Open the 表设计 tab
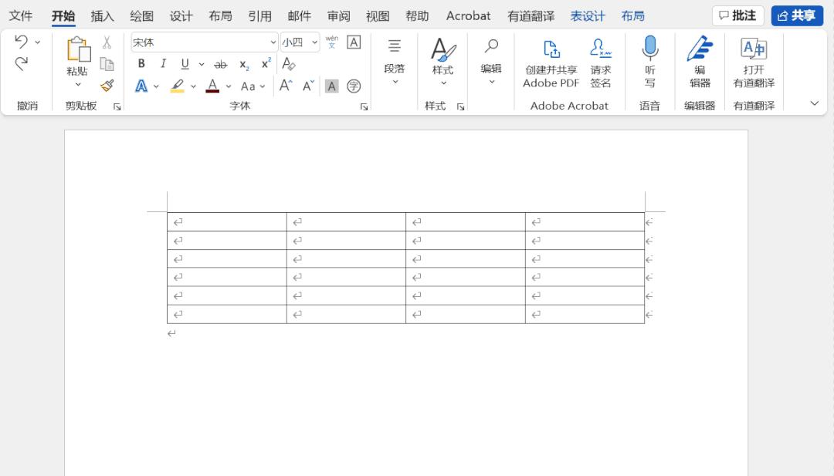This screenshot has height=476, width=834. click(x=588, y=15)
